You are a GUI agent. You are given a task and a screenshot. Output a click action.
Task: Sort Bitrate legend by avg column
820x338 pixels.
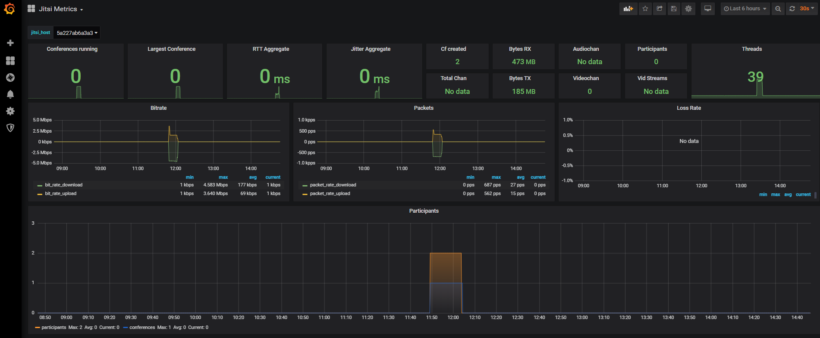(253, 177)
